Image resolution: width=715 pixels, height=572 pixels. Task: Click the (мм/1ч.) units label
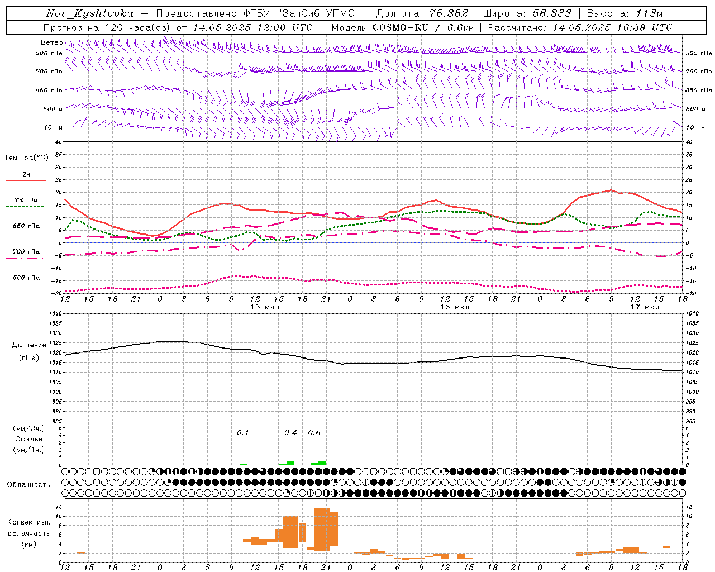coord(28,450)
